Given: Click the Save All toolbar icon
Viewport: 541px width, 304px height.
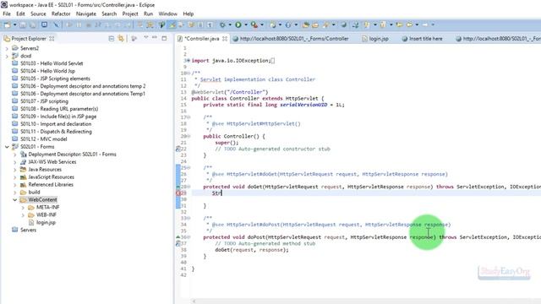Looking at the screenshot, I should pos(33,24).
